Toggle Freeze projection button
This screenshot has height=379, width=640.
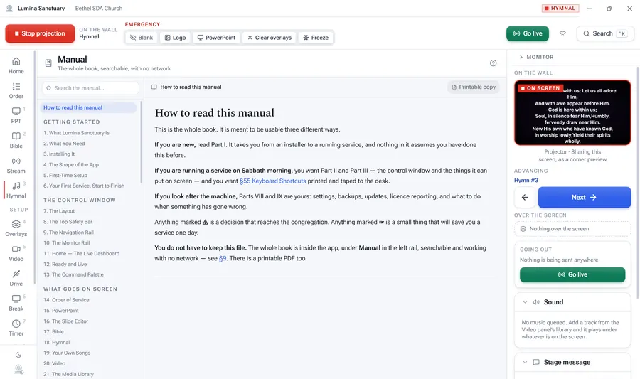pos(316,38)
